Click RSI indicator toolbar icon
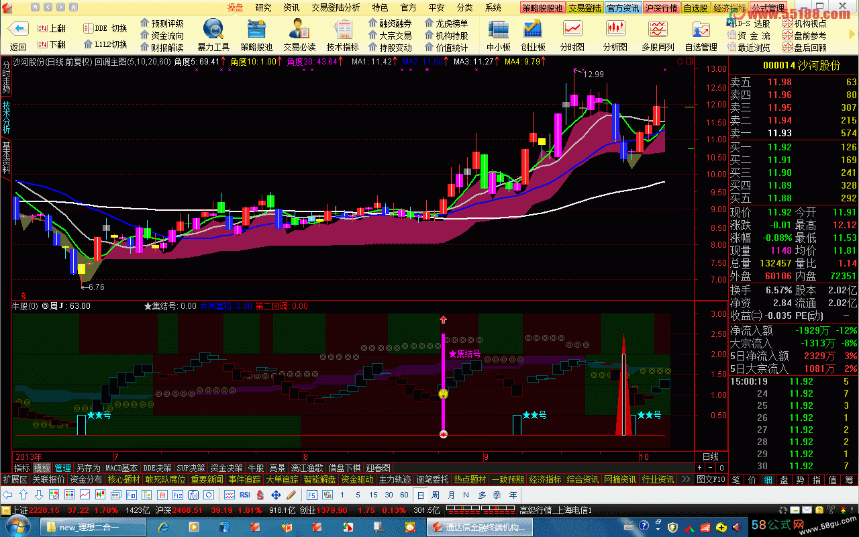The height and width of the screenshot is (537, 859). (245, 495)
